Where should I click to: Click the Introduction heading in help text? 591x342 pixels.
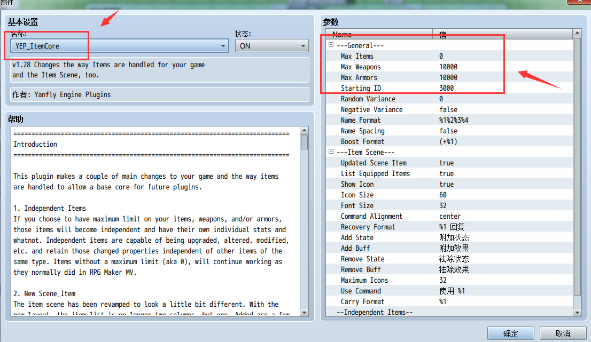click(35, 144)
